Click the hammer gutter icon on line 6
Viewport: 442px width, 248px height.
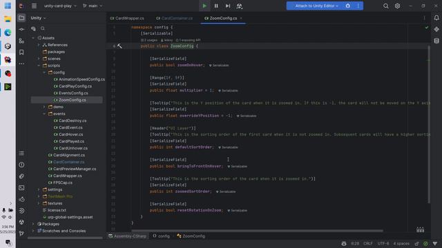click(119, 46)
